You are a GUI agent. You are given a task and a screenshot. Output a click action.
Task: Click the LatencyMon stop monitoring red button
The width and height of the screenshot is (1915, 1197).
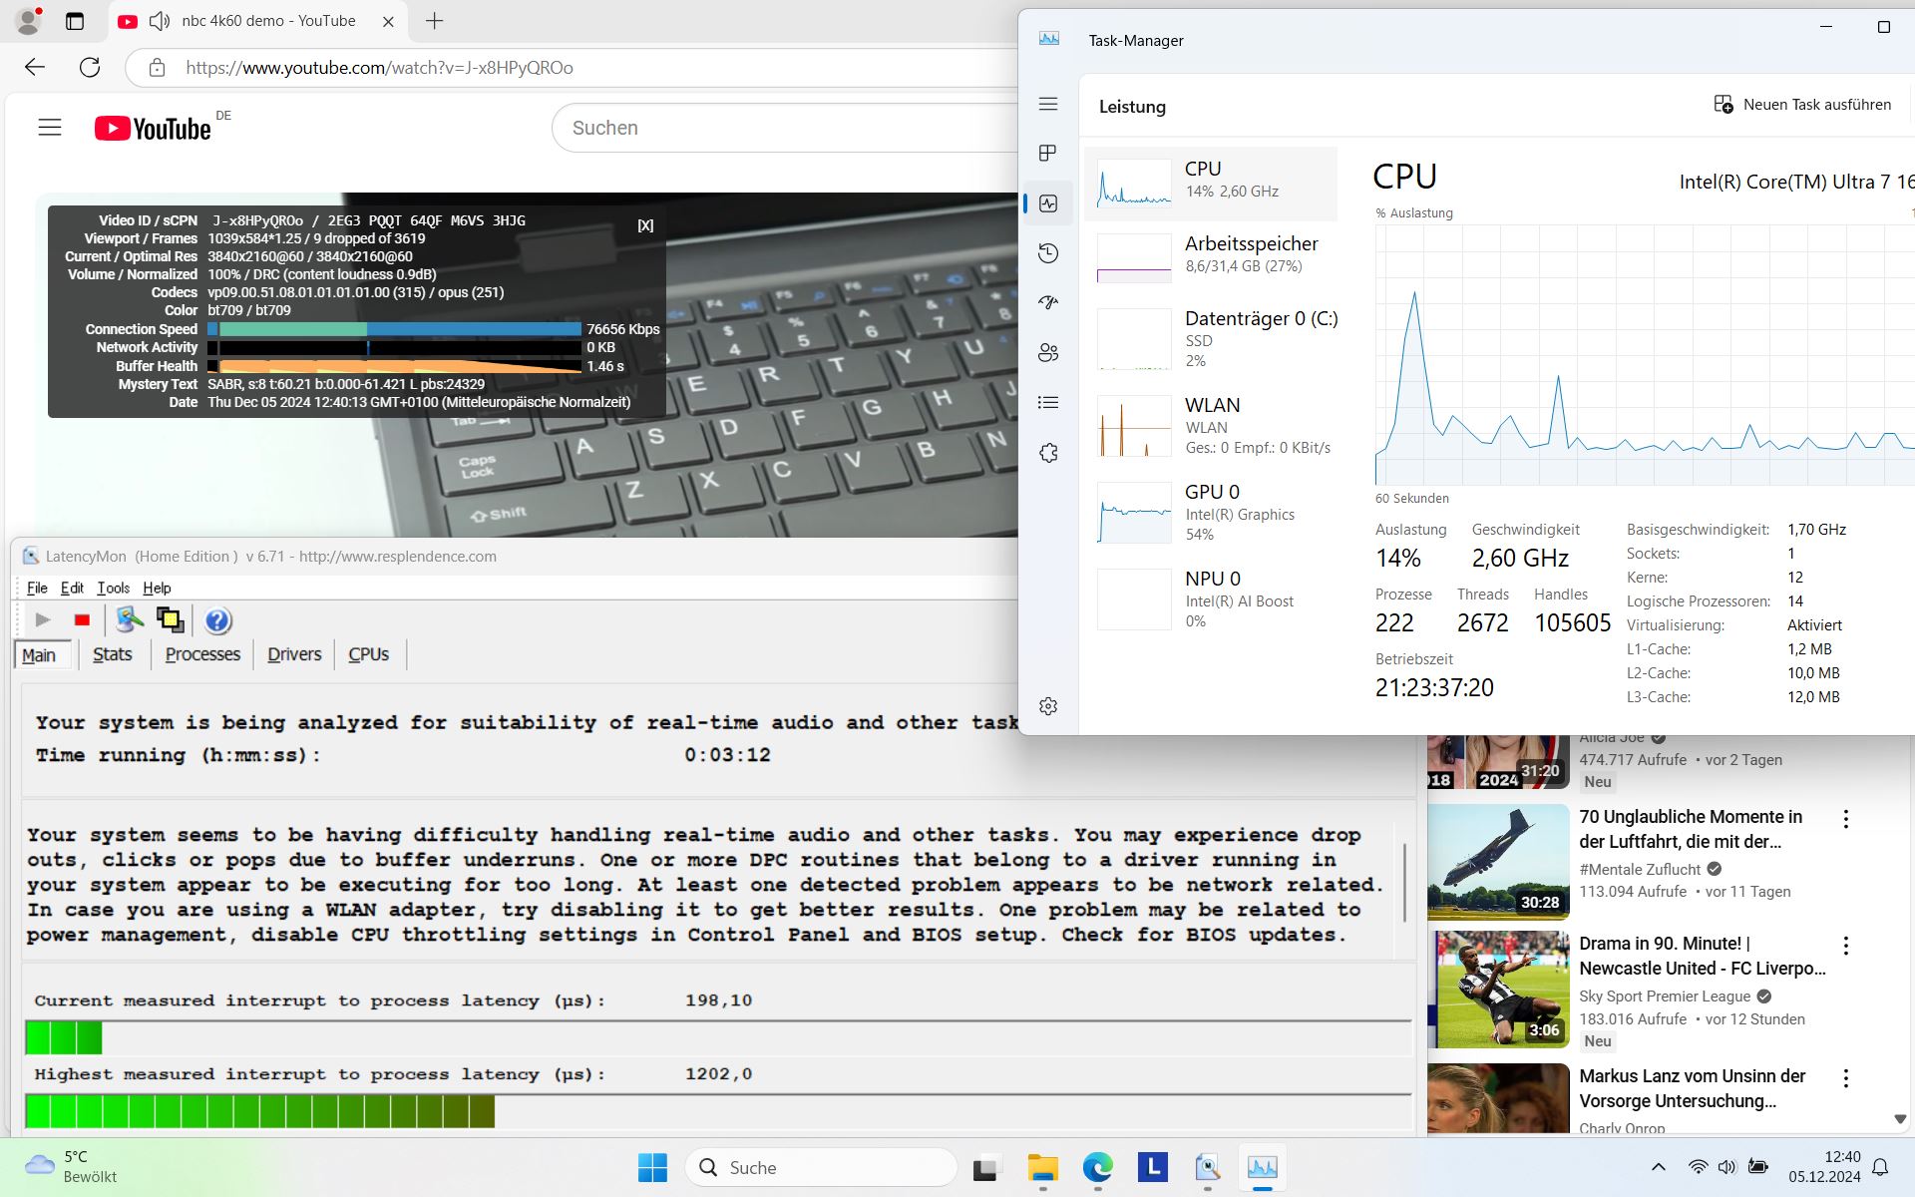click(x=82, y=620)
